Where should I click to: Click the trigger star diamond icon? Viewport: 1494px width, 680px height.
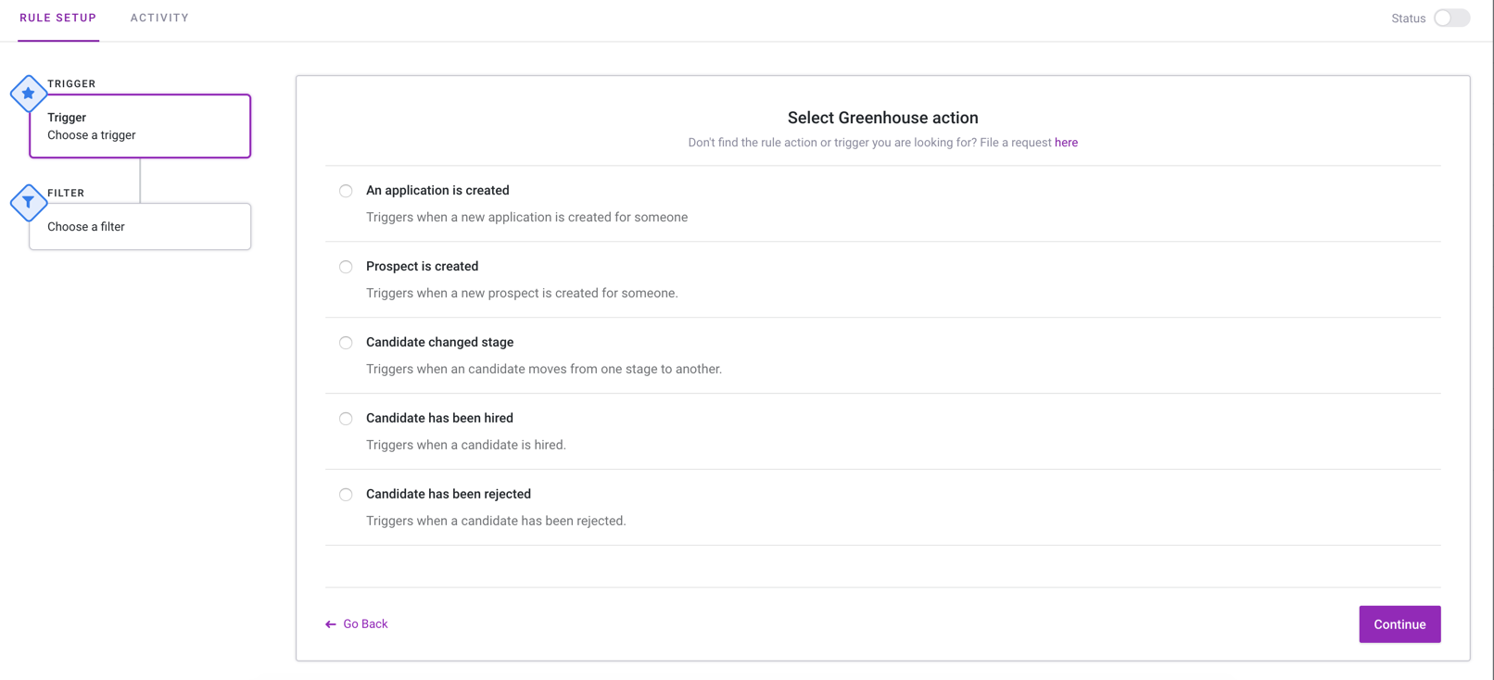tap(29, 93)
